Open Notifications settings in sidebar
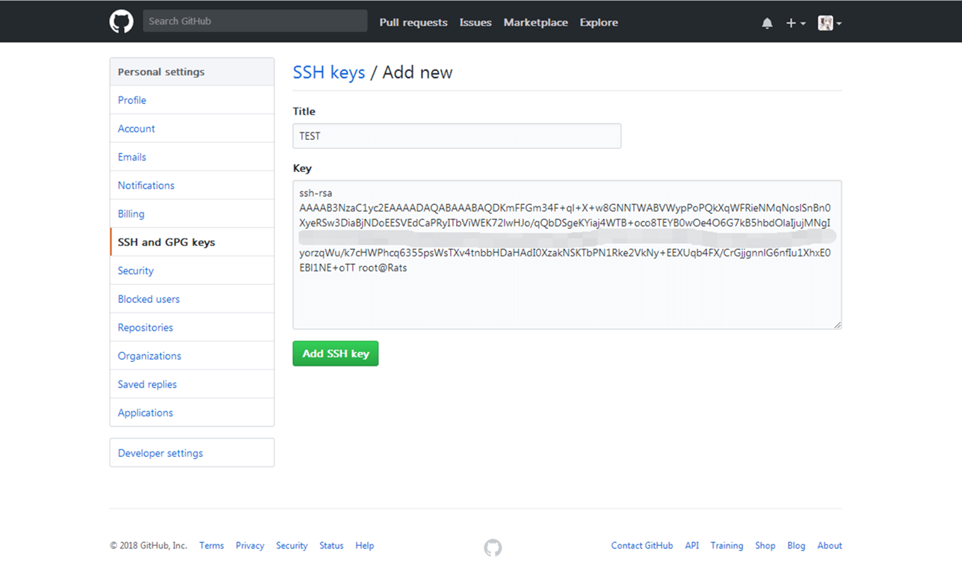This screenshot has height=569, width=962. tap(192, 185)
